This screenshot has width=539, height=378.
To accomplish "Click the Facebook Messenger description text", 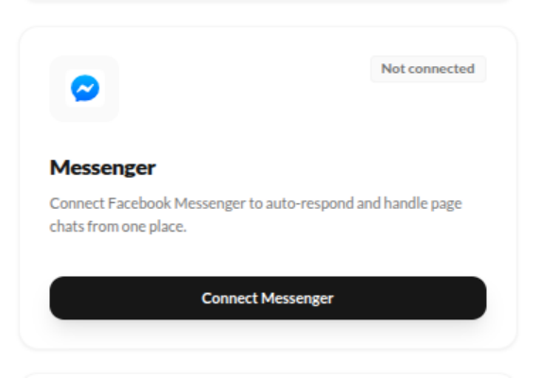I will 255,215.
